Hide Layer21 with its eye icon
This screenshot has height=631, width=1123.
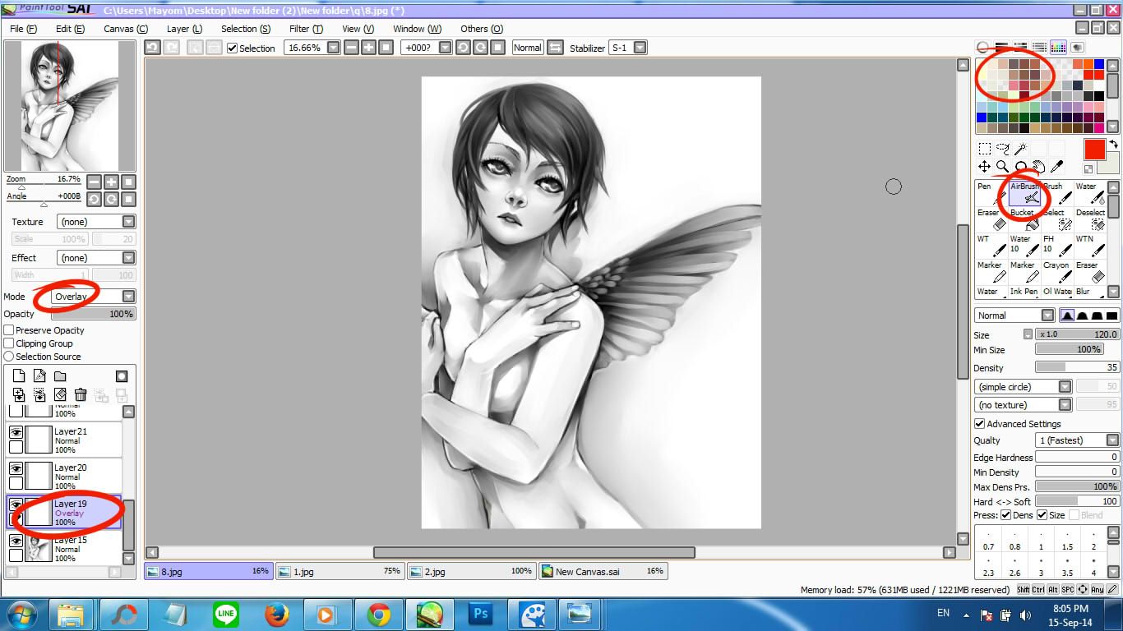click(16, 432)
